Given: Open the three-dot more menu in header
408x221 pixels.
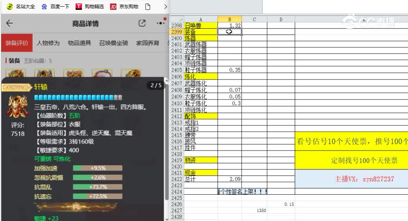Looking at the screenshot, I should pyautogui.click(x=161, y=23).
